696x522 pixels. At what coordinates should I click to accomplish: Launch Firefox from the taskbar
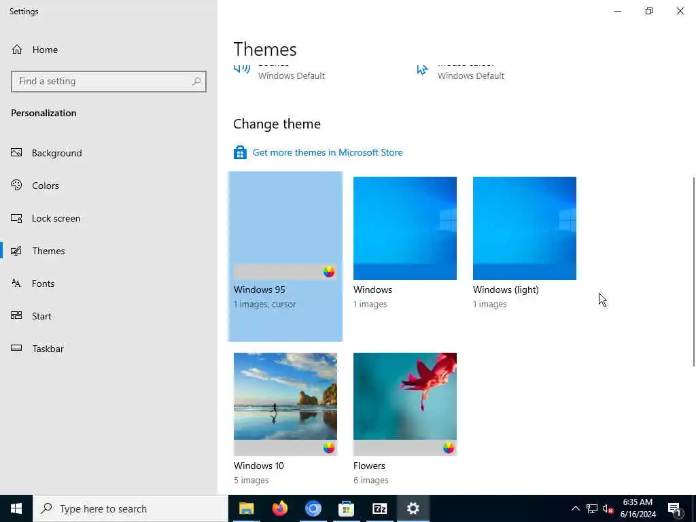[x=279, y=508]
